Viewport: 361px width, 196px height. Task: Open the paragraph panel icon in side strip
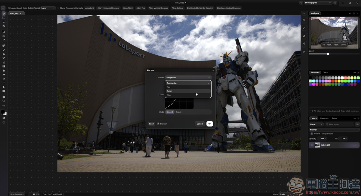coord(304,44)
